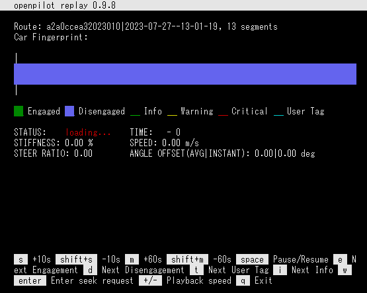Viewport: 367px width, 293px height.
Task: Click the '+/-' Playback speed key hint
Action: point(150,280)
